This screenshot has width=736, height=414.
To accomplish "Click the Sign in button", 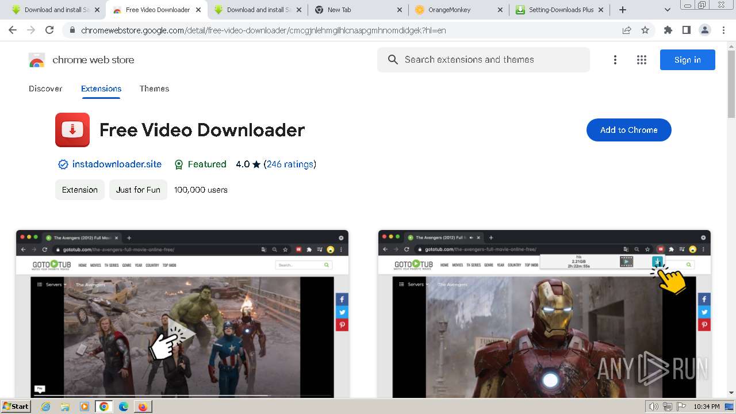I will (x=688, y=60).
